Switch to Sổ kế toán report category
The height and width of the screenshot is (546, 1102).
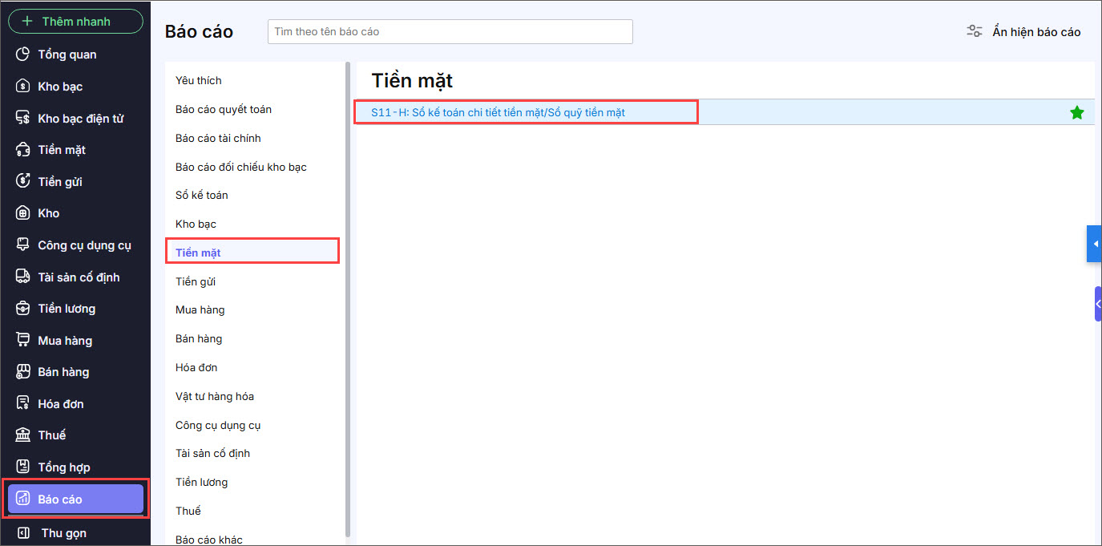pyautogui.click(x=202, y=195)
